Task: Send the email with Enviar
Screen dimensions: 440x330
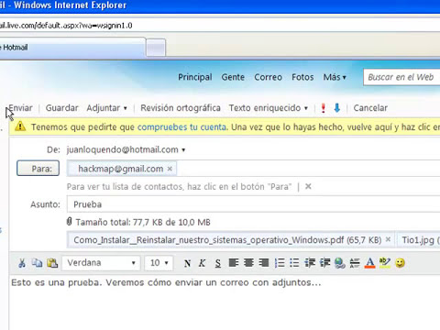Action: point(20,108)
